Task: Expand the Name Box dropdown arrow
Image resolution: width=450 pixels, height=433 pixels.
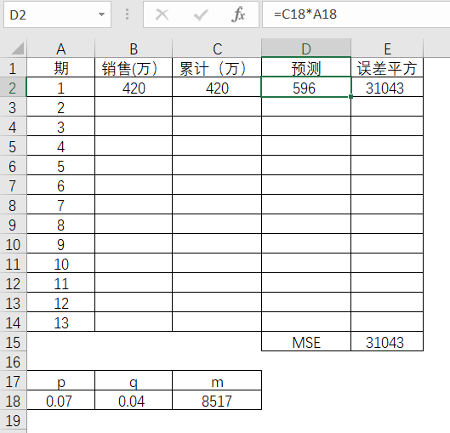Action: (101, 14)
